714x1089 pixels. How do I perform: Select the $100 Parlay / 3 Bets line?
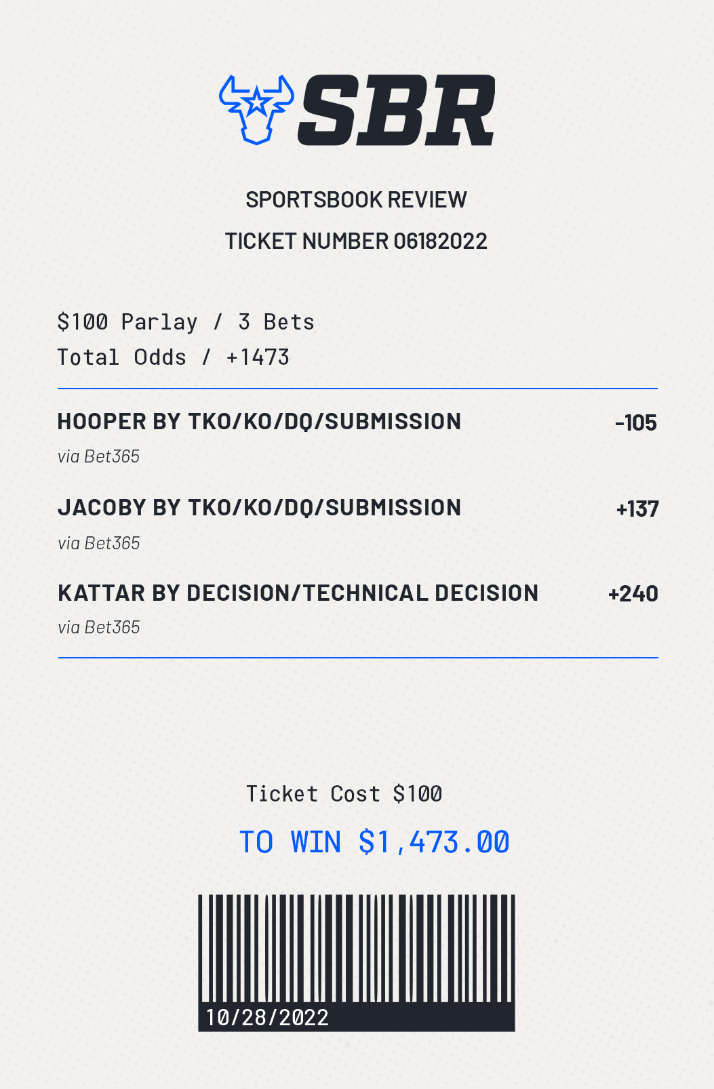(x=186, y=322)
